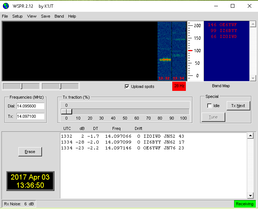Toggle the Idle checkbox

(209, 106)
